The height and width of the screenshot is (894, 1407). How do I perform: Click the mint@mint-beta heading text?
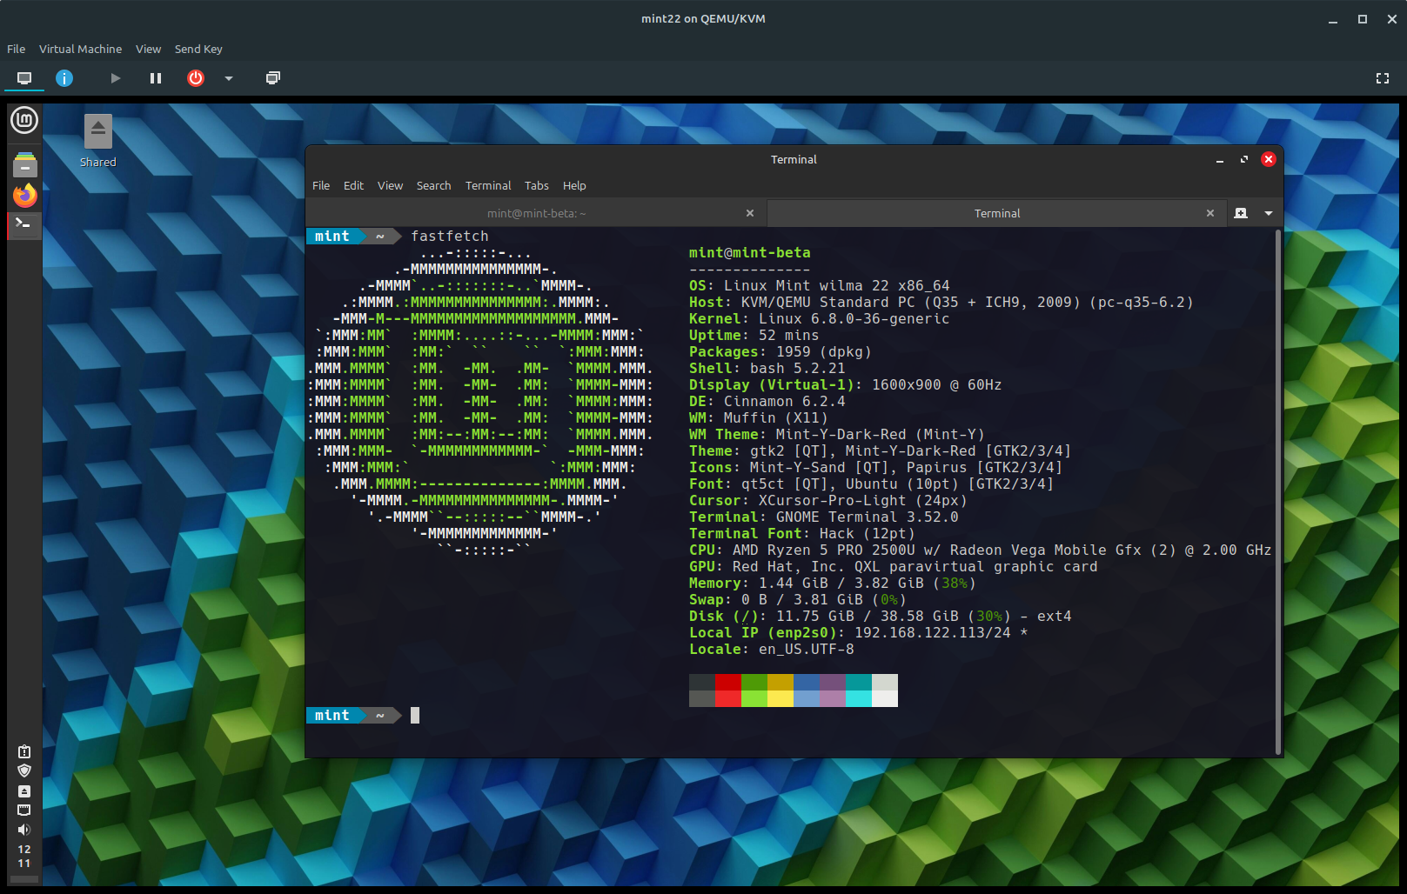pos(750,252)
